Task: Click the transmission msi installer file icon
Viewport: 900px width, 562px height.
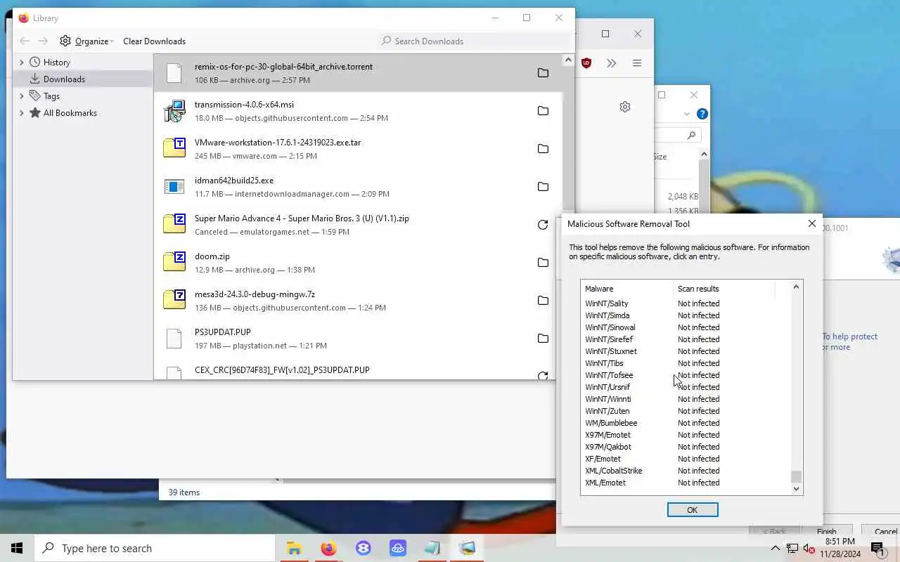Action: click(x=174, y=111)
